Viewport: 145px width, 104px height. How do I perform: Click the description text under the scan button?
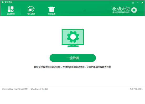click(72, 67)
